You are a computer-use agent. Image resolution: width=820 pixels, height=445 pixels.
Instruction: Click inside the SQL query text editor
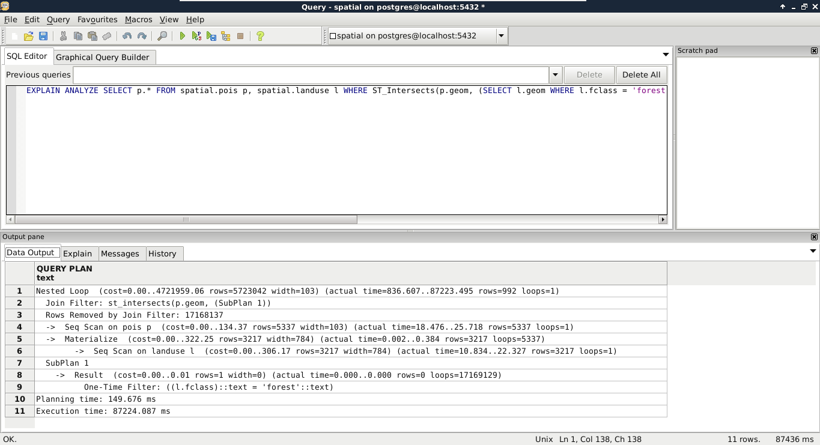pyautogui.click(x=346, y=150)
